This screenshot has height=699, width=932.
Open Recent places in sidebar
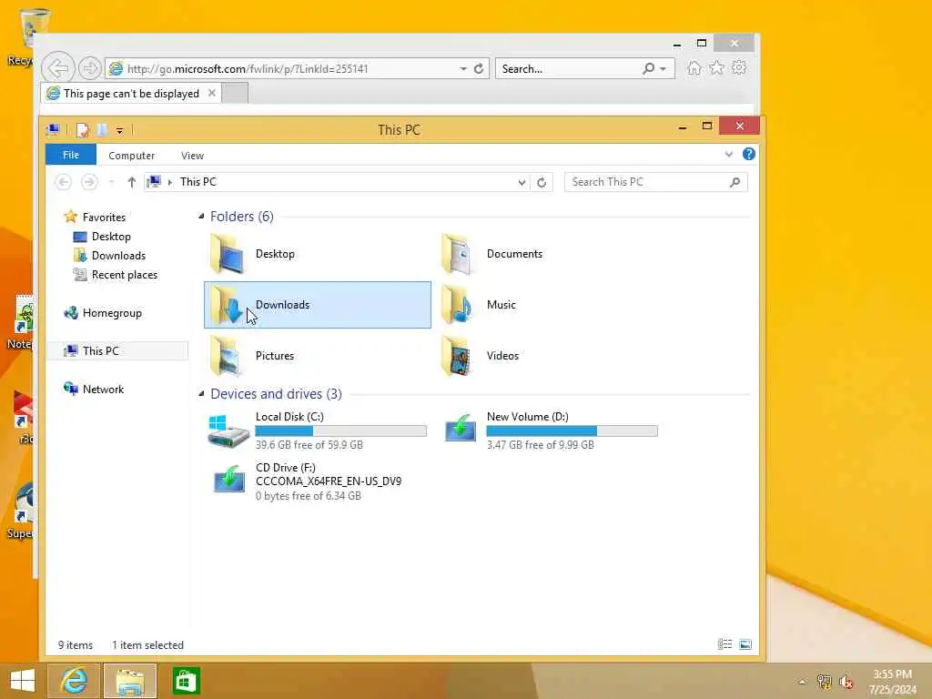124,275
